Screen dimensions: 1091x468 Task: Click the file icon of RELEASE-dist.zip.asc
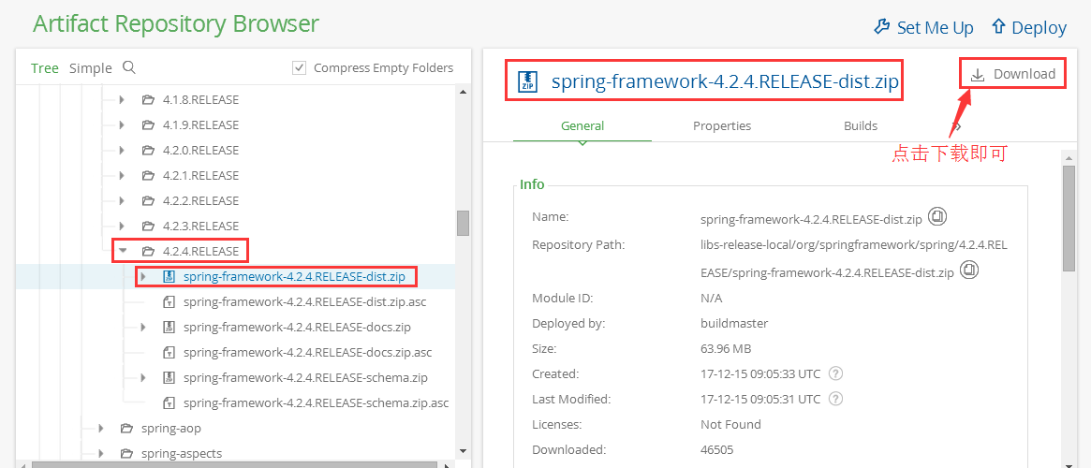(169, 301)
